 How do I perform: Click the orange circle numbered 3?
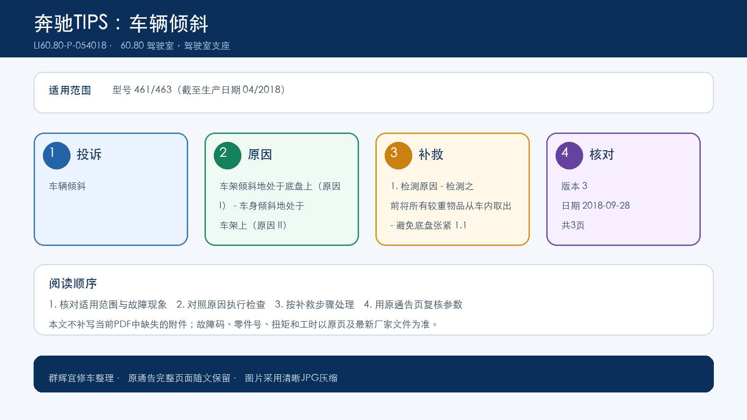tap(398, 155)
